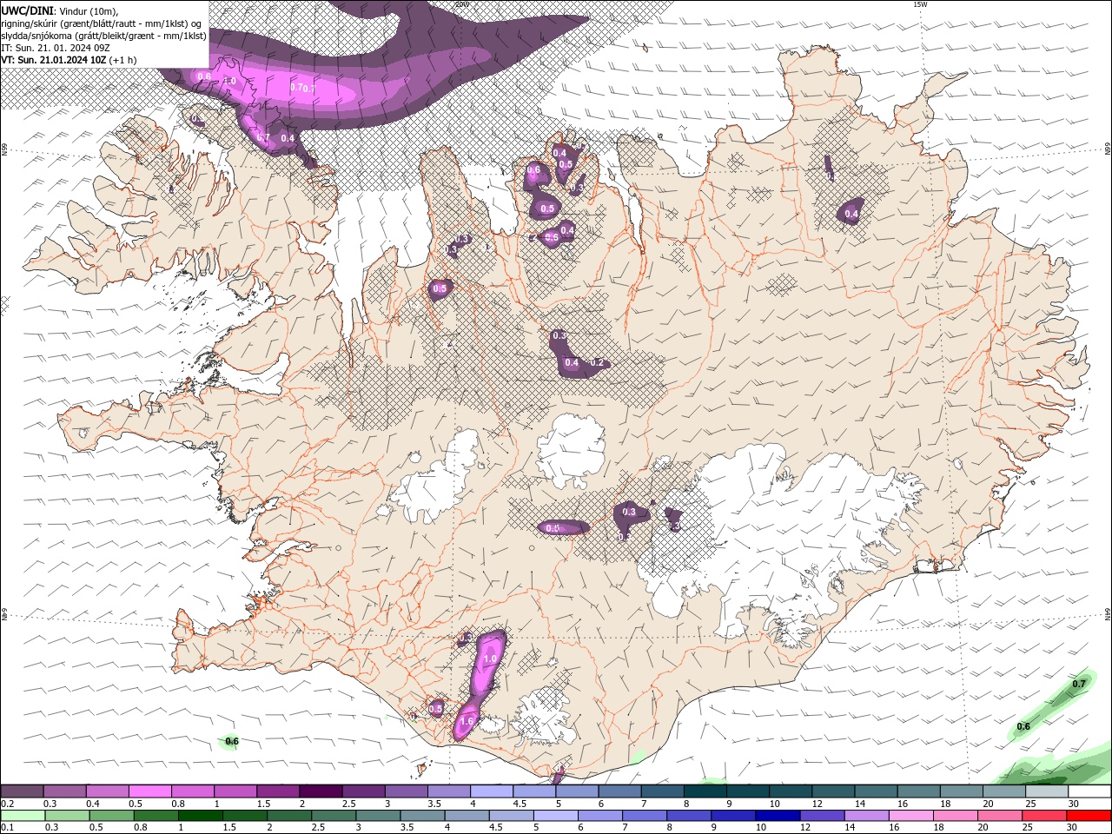Pick the lower legend green swatch labeled 0.5

[111, 816]
